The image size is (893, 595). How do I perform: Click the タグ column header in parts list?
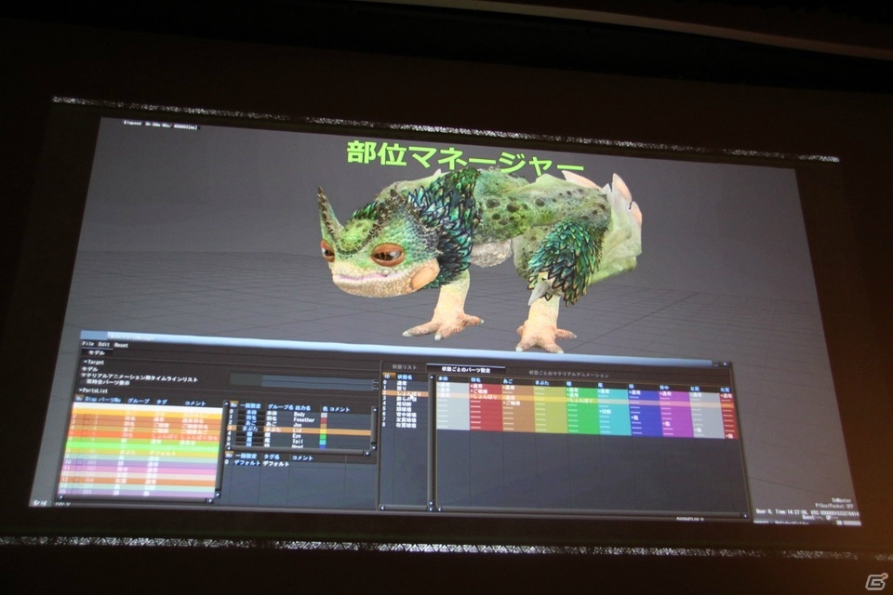tap(162, 401)
